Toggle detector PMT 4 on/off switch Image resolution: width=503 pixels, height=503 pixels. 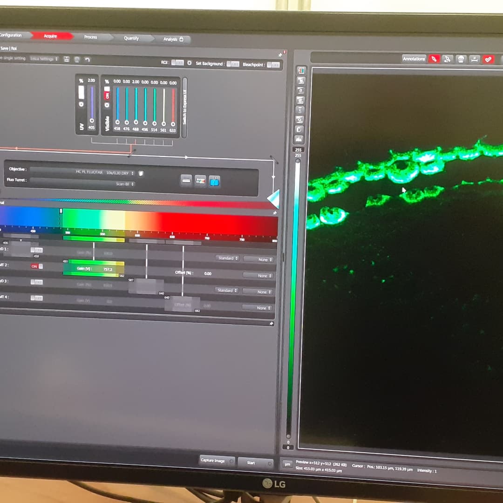click(37, 298)
